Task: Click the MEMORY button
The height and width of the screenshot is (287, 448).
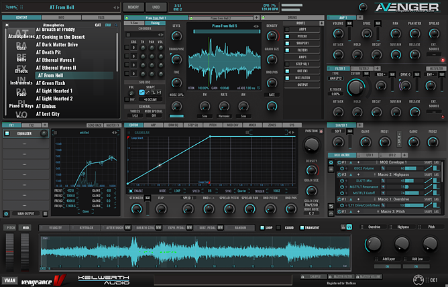Action: 133,7
